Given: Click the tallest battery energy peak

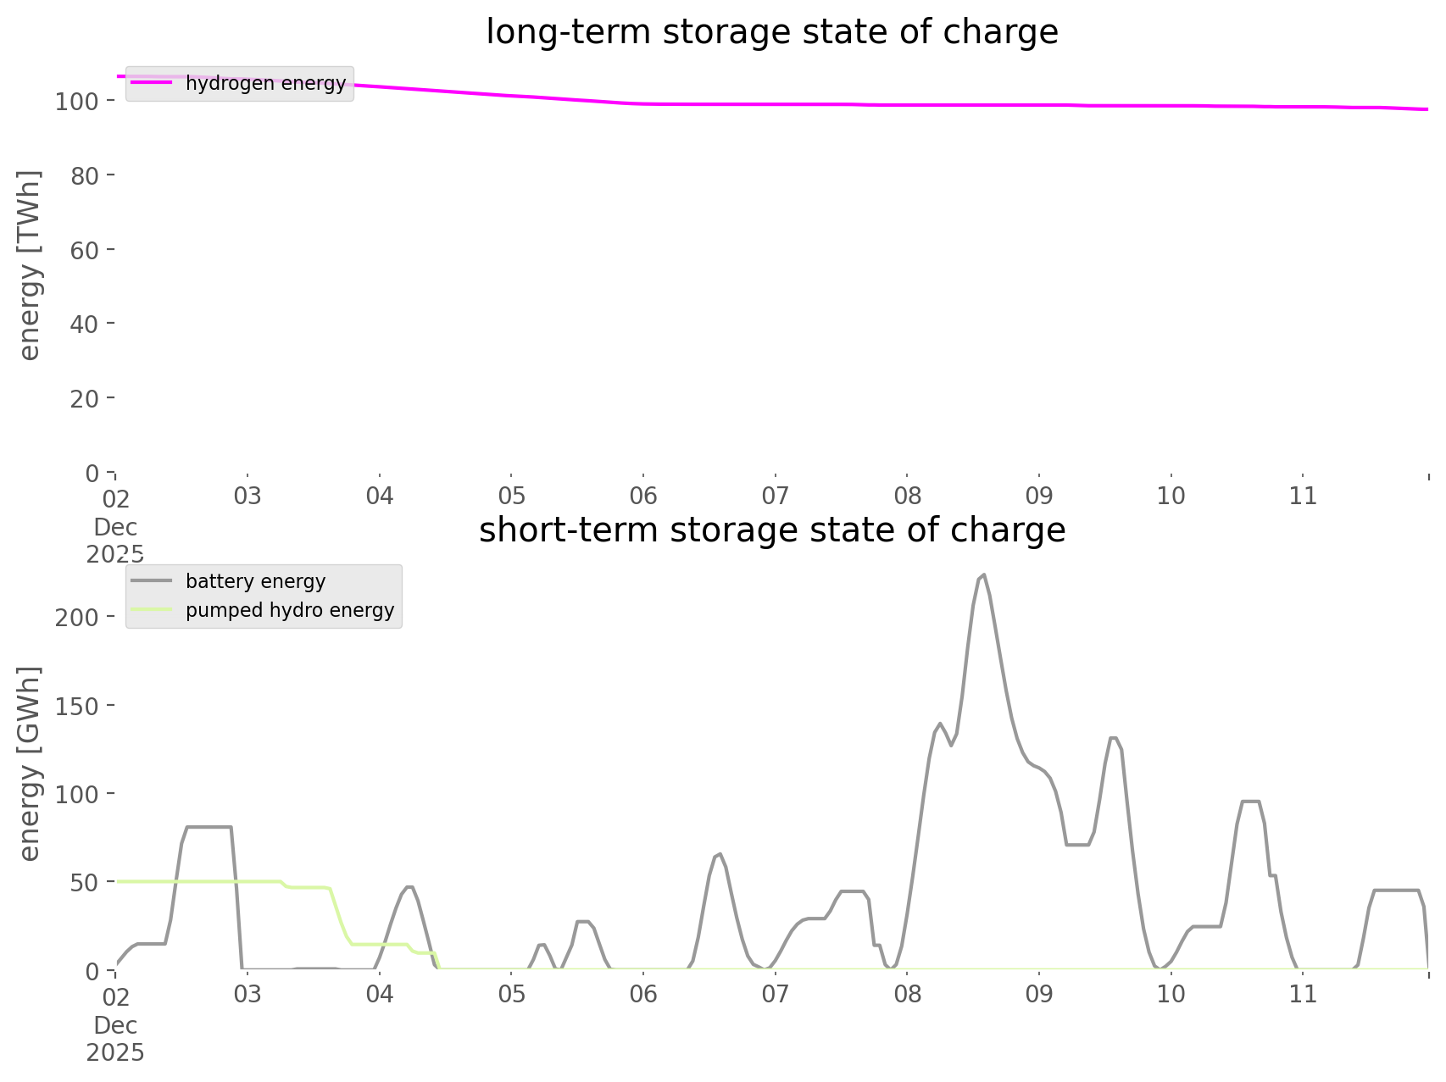Looking at the screenshot, I should pos(982,575).
